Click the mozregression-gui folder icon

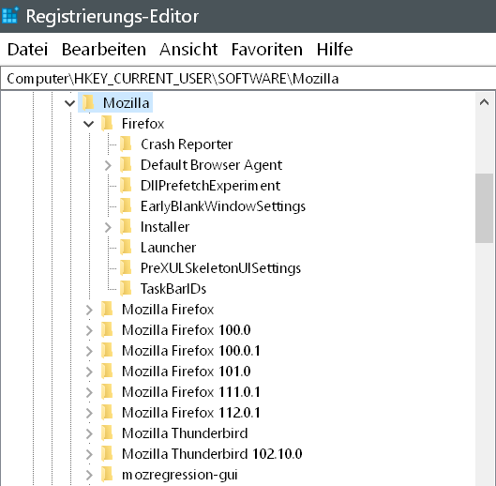pos(107,475)
